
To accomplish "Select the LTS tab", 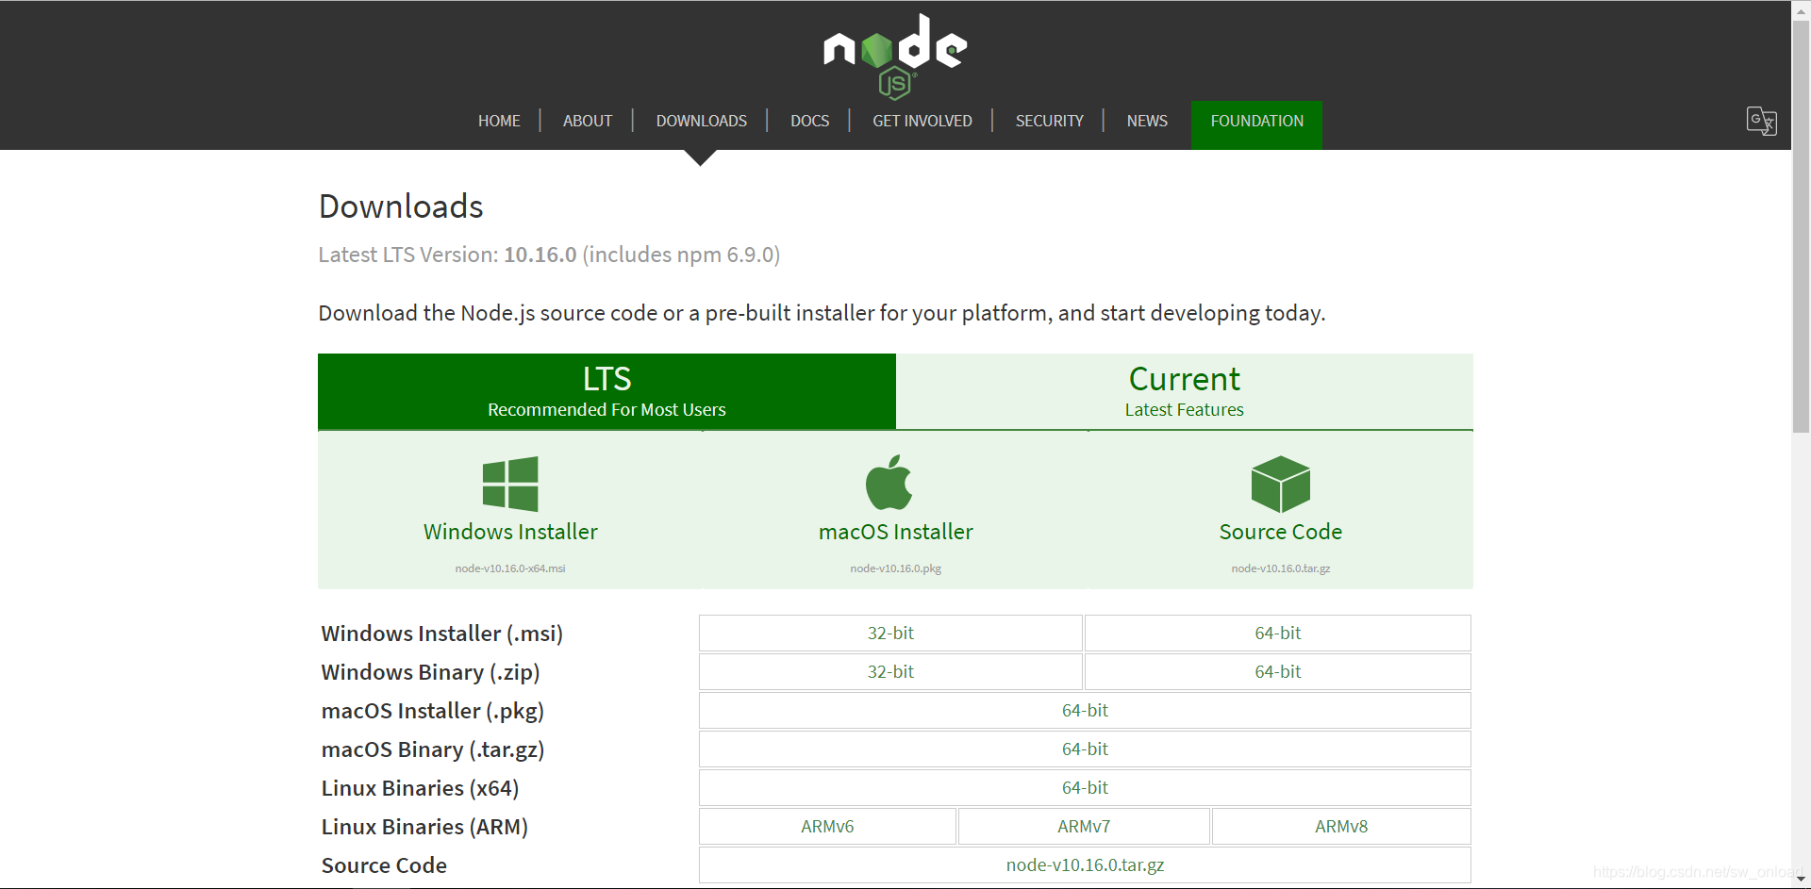I will pyautogui.click(x=606, y=391).
